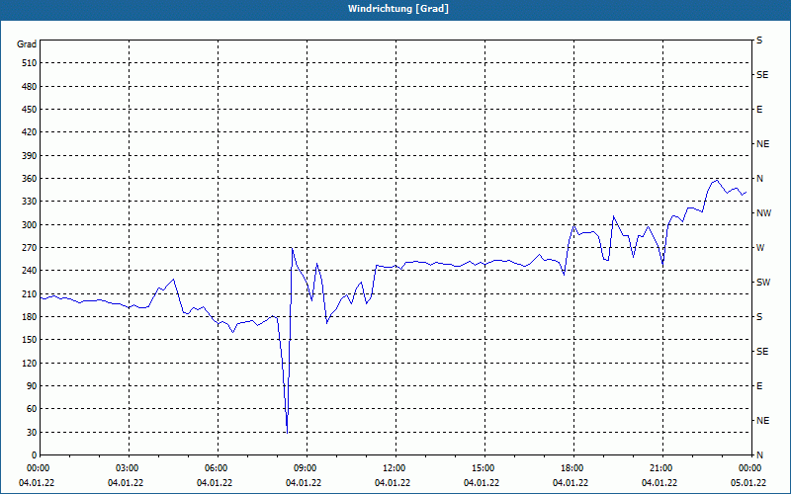
Task: Click the 'SW' compass label
Action: 763,283
